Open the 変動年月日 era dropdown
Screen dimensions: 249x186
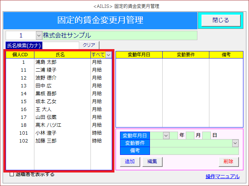click(166, 135)
